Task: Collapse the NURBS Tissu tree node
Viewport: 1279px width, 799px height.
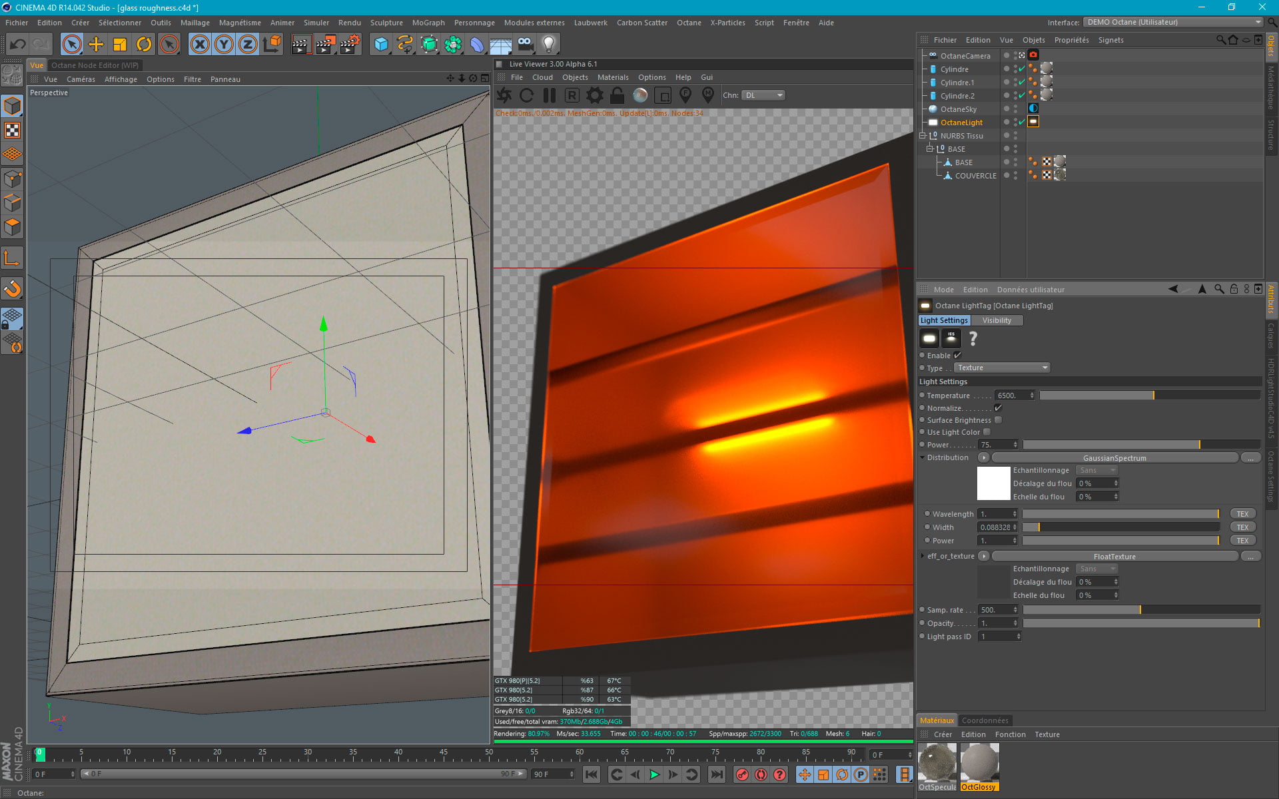Action: click(923, 136)
